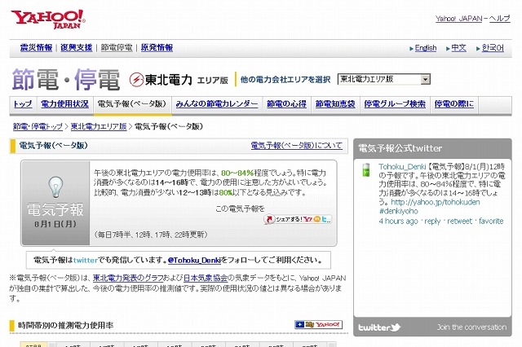Click the 節電・停電トップ breadcrumb link
This screenshot has height=347, width=522.
click(38, 126)
